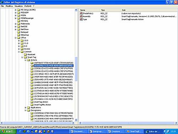Collapse the Office tree node

pos(16,38)
